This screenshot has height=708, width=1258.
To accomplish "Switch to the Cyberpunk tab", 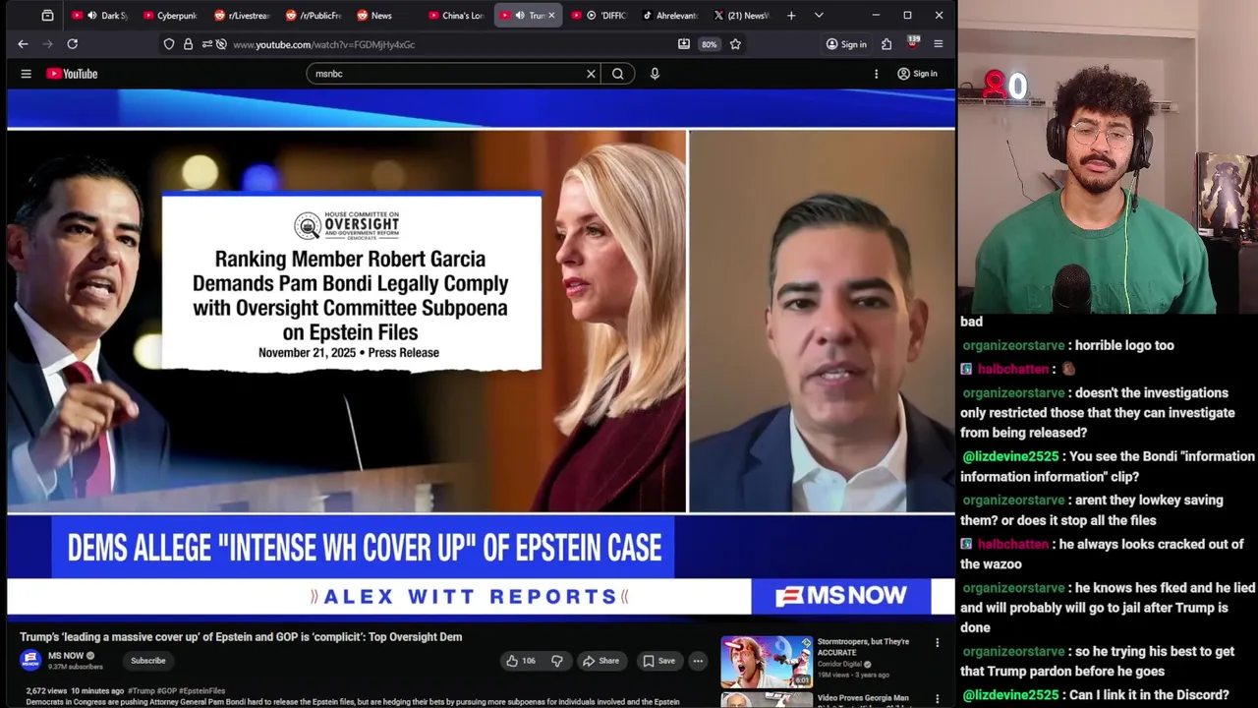I will click(172, 16).
